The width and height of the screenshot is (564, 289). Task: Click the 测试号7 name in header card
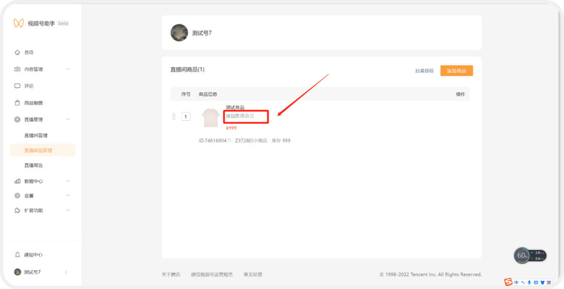[x=202, y=33]
